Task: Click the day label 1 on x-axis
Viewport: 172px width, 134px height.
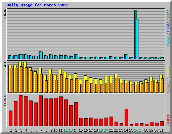Action: click(x=11, y=130)
